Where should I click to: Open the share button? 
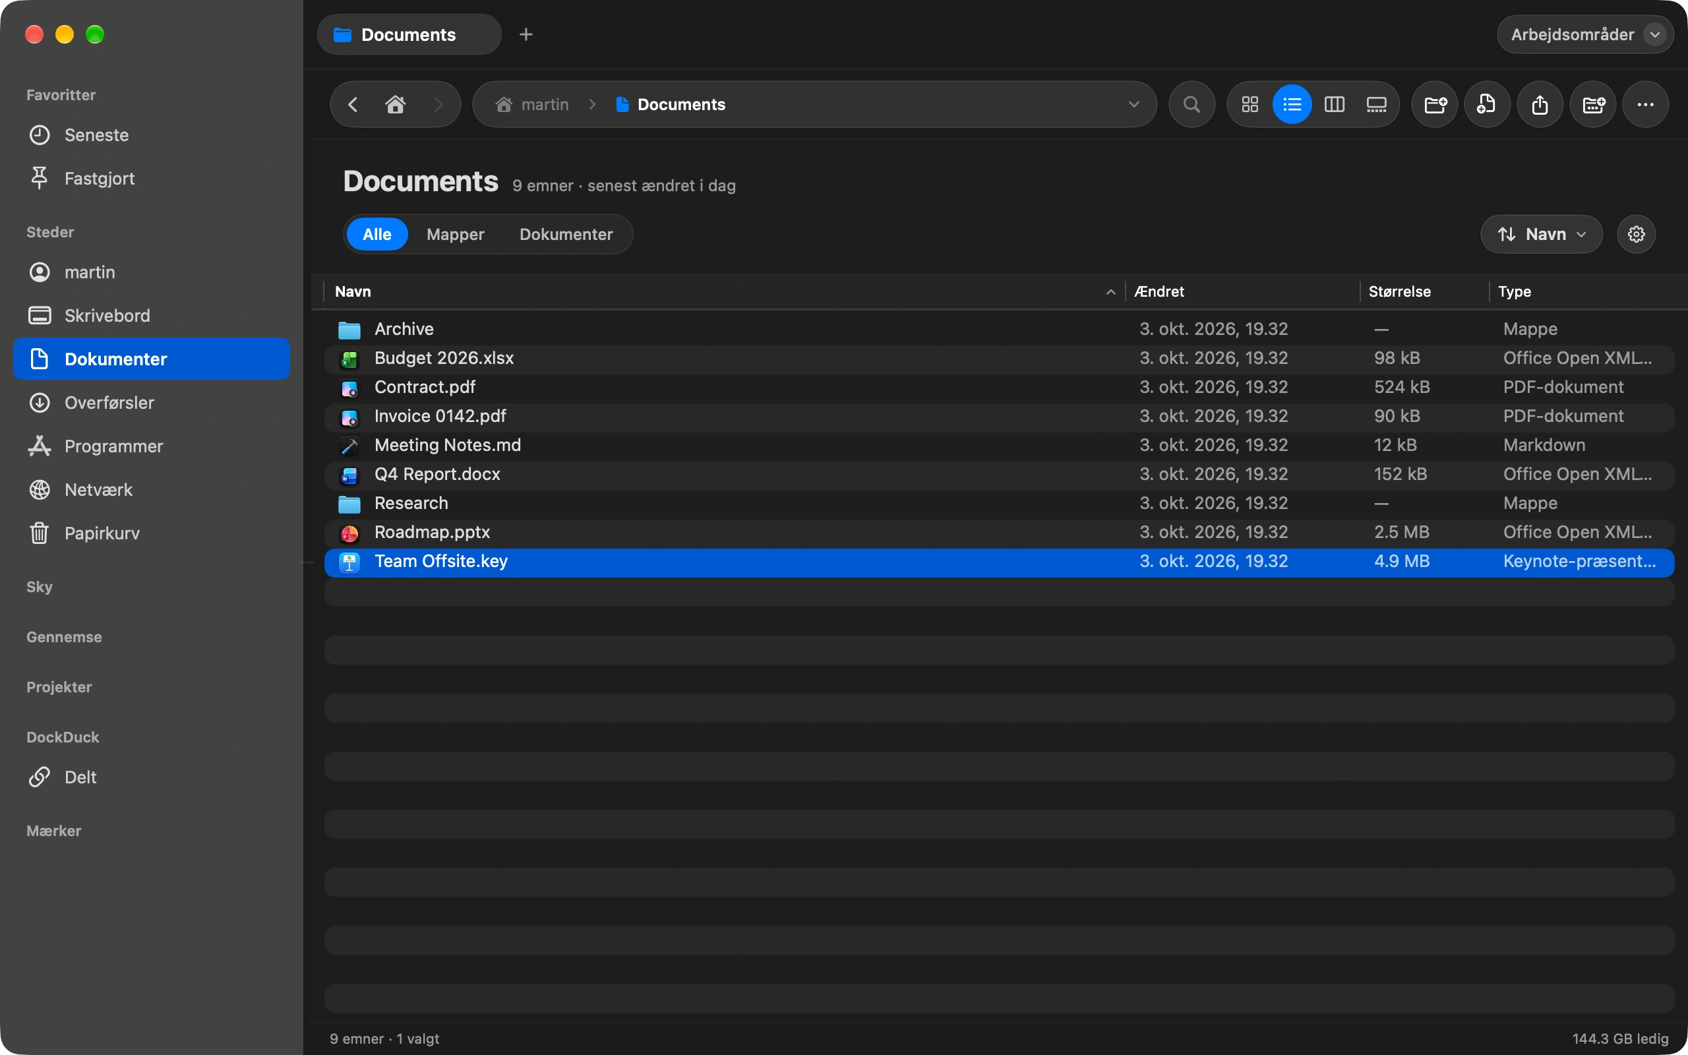coord(1540,105)
